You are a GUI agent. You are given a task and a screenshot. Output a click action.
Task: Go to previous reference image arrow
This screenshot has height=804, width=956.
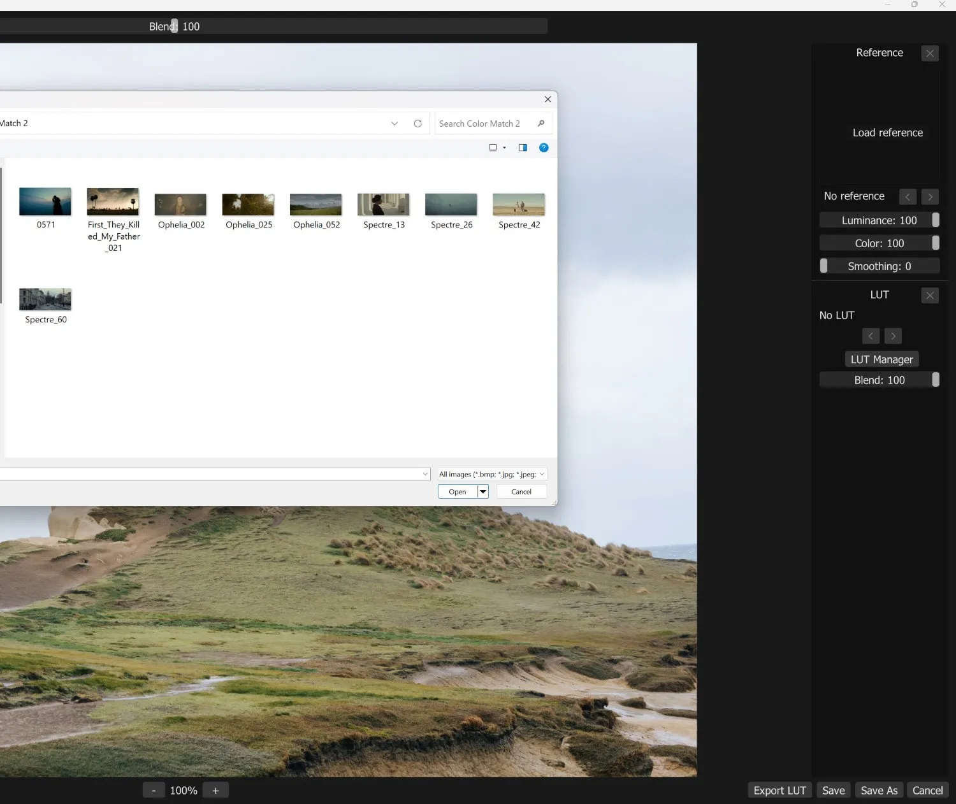(x=908, y=197)
